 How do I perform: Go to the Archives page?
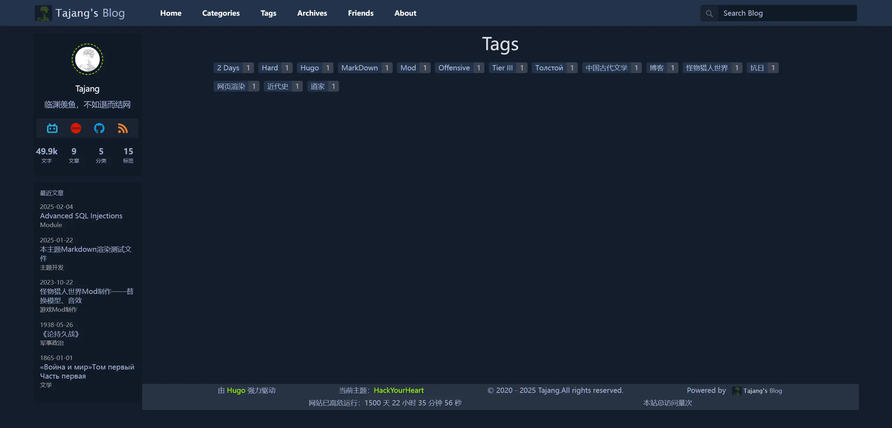point(312,13)
